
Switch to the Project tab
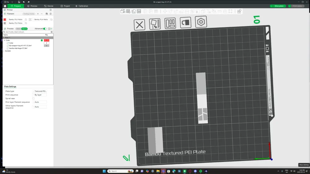[x=65, y=6]
